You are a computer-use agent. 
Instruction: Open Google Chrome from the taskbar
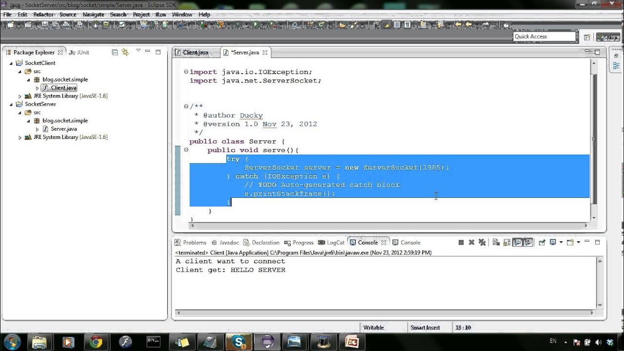tap(96, 342)
